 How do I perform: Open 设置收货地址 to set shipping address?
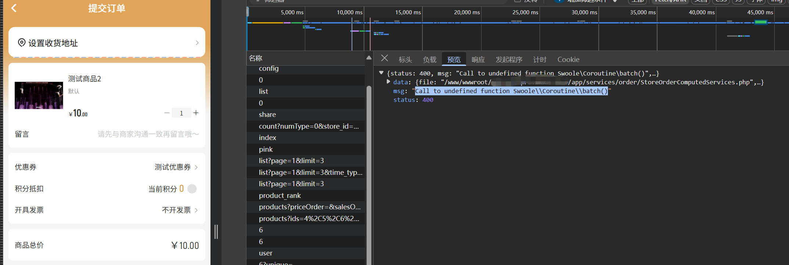point(107,43)
